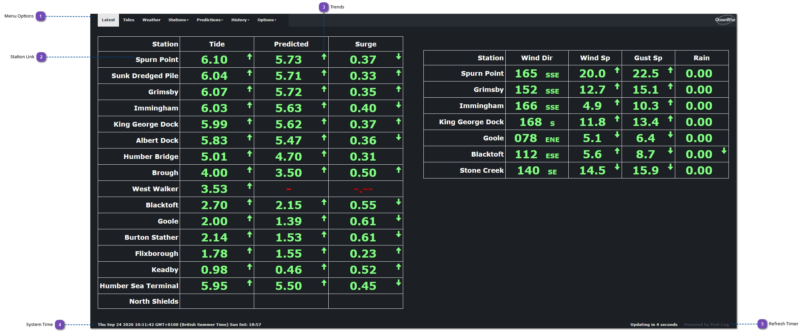
Task: Click Spurn Point tide up-trend arrow
Action: [x=249, y=57]
